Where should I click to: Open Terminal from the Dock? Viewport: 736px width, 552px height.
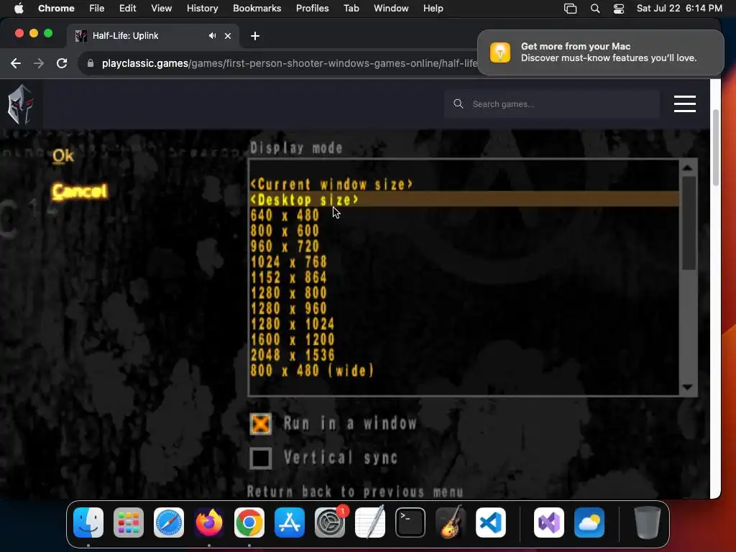(410, 523)
